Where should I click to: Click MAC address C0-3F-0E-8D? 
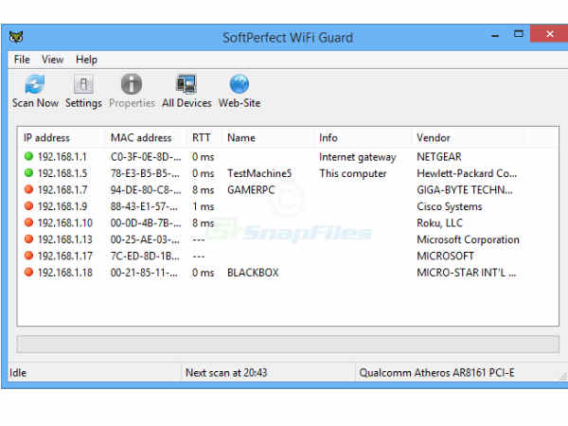146,156
